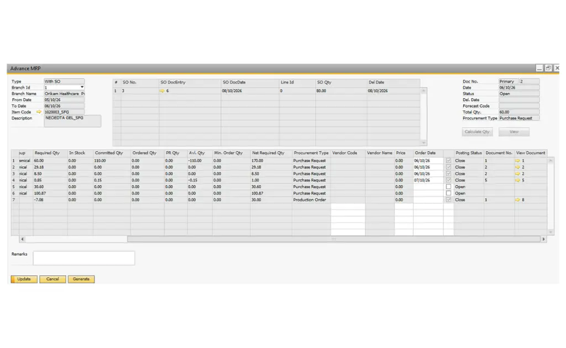566x348 pixels.
Task: Click the Procurement Type column header
Action: point(311,153)
